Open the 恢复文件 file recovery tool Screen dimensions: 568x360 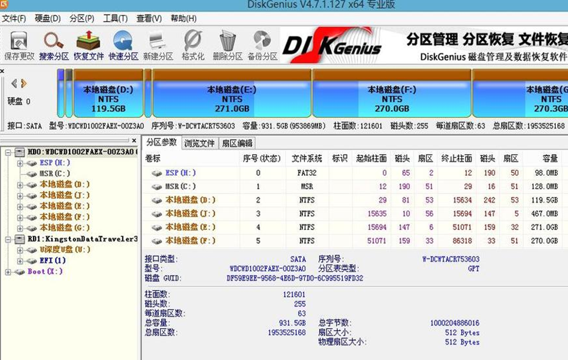[x=88, y=41]
